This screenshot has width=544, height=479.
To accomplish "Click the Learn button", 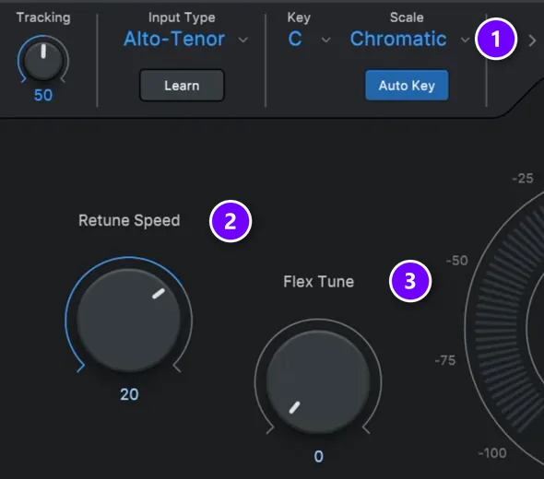I will tap(182, 86).
